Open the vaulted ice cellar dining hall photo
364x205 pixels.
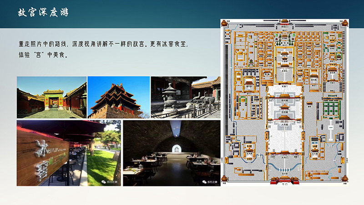coord(172,153)
